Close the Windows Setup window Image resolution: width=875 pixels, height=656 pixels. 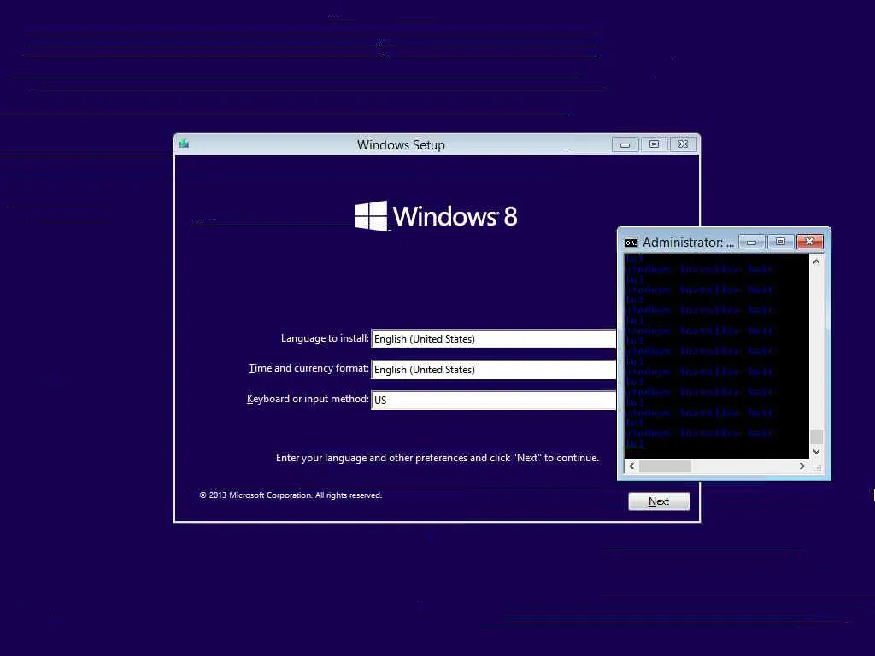coord(683,144)
